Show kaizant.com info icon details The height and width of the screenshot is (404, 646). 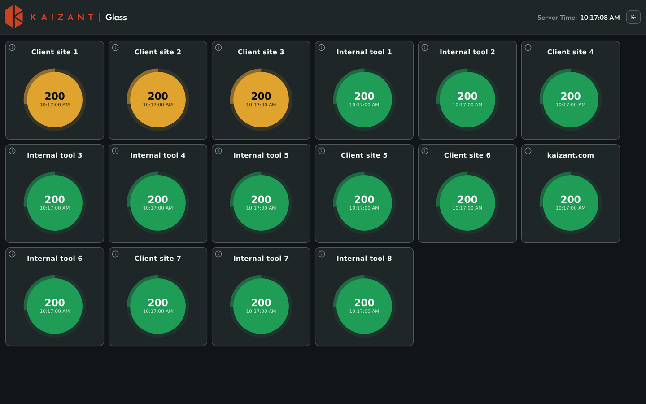tap(528, 151)
